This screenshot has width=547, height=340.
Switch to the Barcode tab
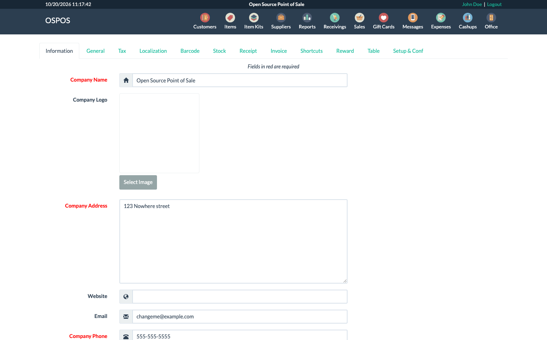pos(190,51)
